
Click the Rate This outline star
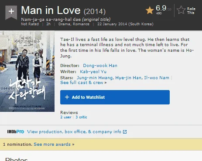pyautogui.click(x=181, y=10)
